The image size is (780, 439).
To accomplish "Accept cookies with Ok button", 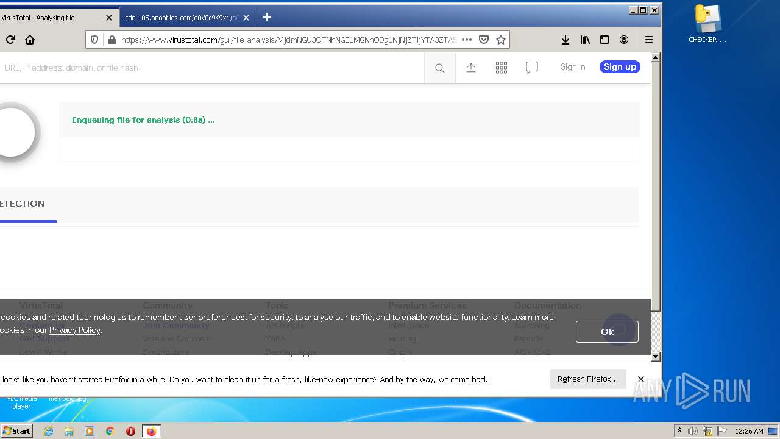I will tap(607, 332).
